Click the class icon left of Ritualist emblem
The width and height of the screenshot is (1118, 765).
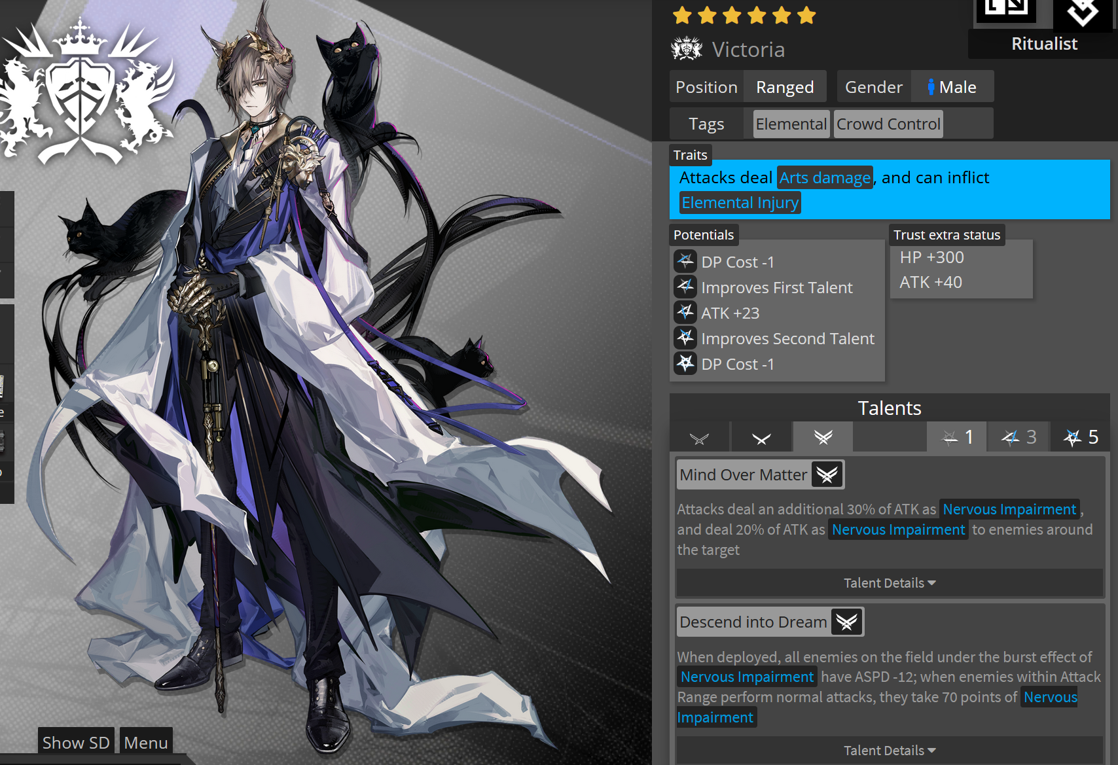tap(1006, 10)
